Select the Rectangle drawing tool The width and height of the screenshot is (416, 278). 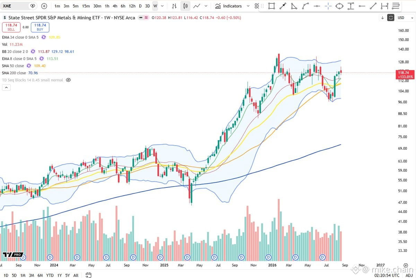coord(271,6)
